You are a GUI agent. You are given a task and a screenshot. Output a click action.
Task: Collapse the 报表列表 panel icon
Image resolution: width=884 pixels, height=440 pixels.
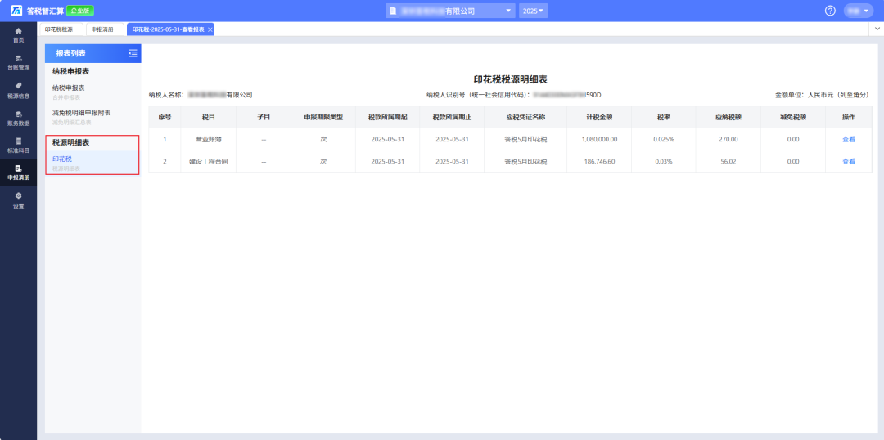133,53
